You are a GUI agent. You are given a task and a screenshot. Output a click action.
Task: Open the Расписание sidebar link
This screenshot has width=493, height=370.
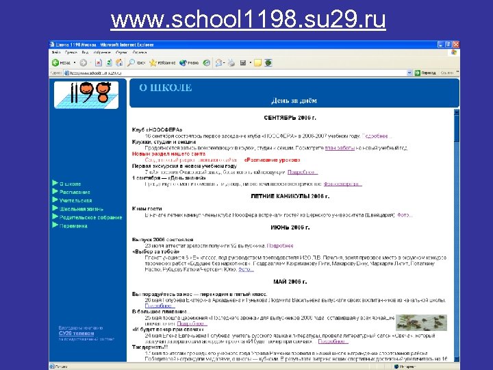pyautogui.click(x=75, y=193)
